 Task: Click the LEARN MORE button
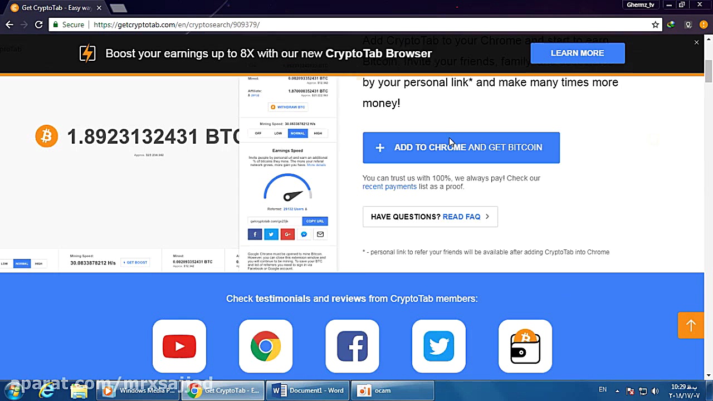point(578,53)
